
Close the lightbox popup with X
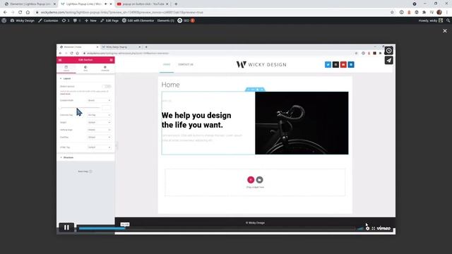click(445, 31)
